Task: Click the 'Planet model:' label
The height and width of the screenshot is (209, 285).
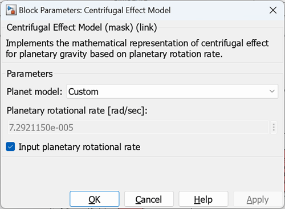Action: click(x=34, y=92)
